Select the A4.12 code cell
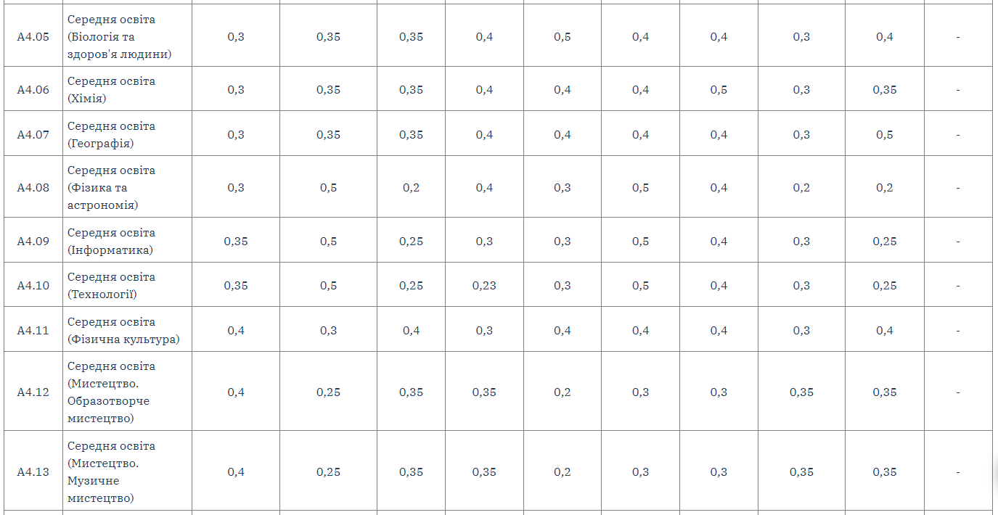 coord(33,392)
